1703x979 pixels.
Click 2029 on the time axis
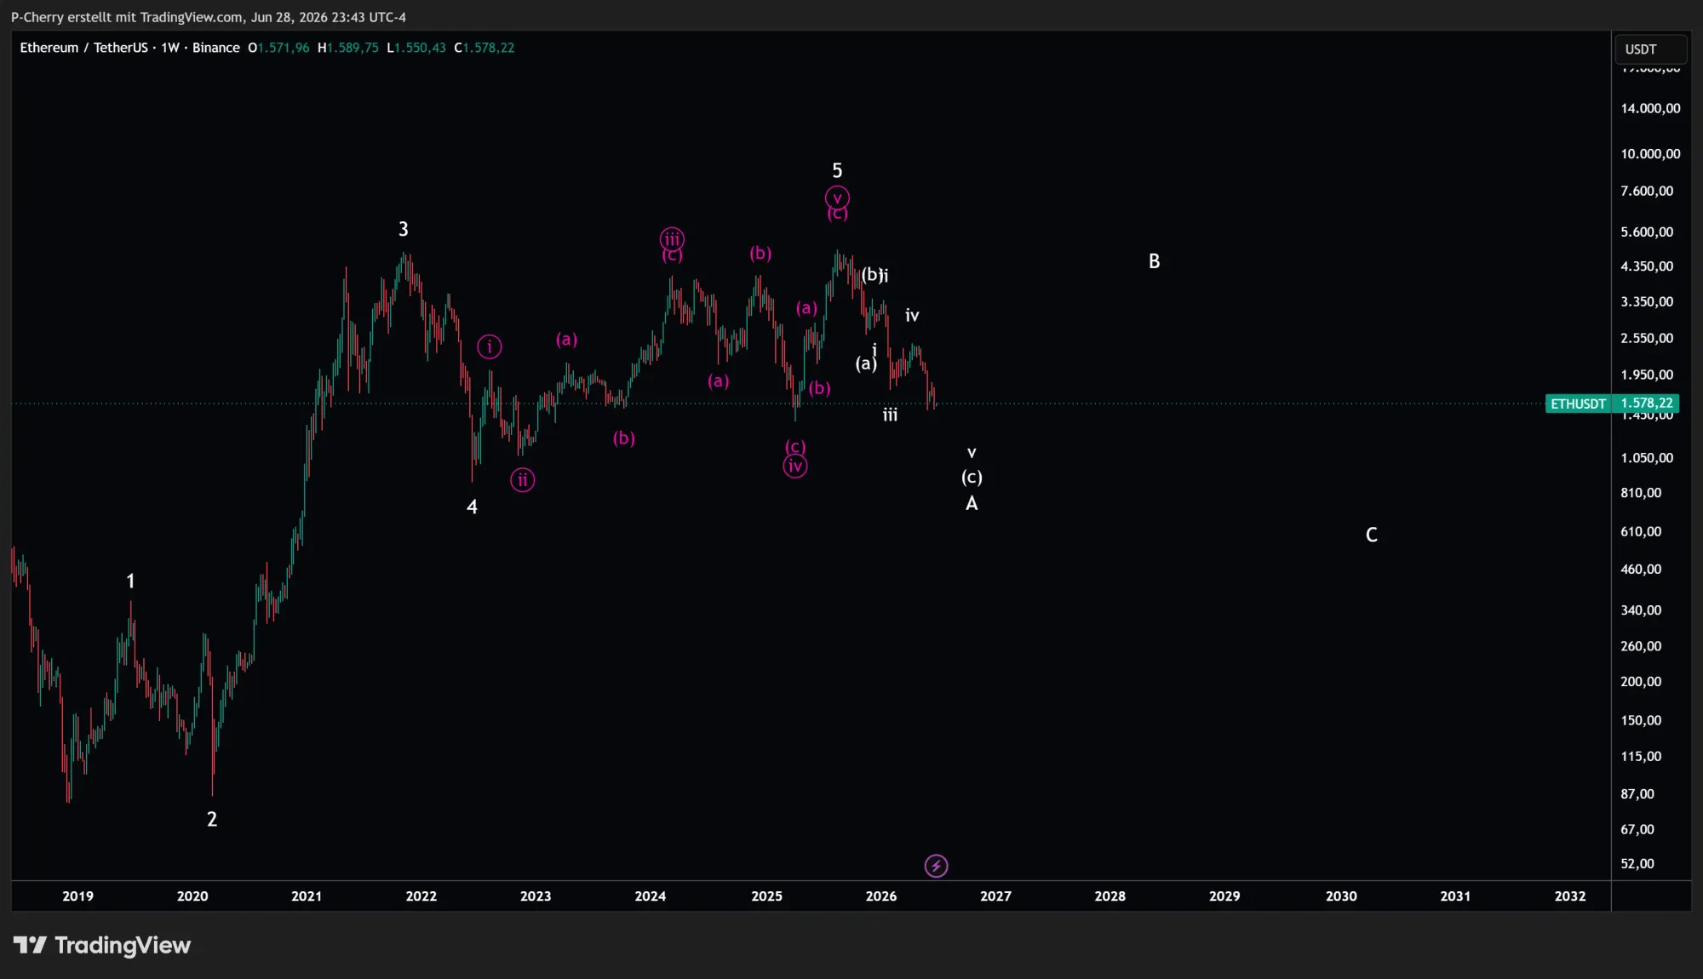[1224, 896]
